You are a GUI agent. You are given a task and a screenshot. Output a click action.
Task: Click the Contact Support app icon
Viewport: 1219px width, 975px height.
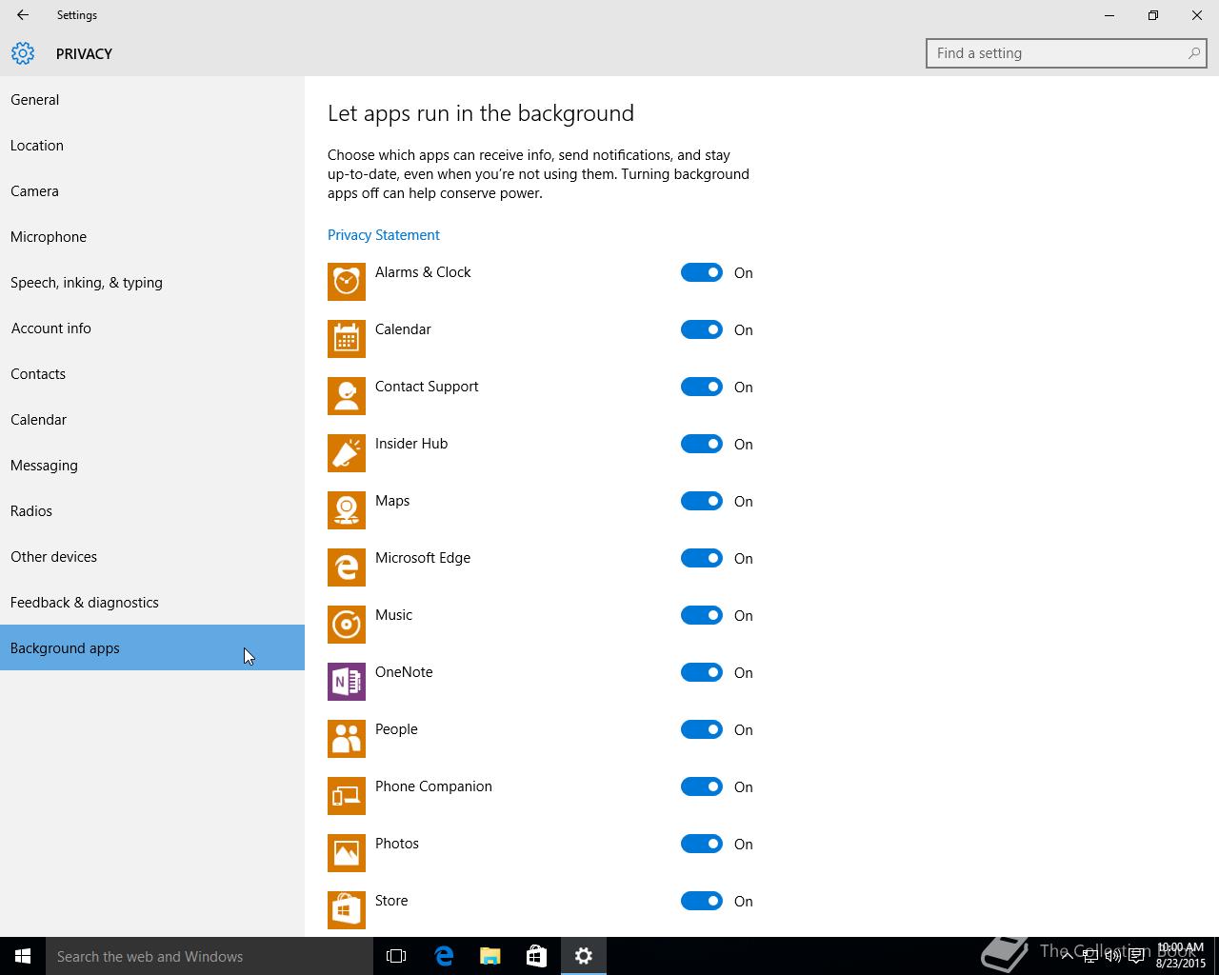(347, 396)
